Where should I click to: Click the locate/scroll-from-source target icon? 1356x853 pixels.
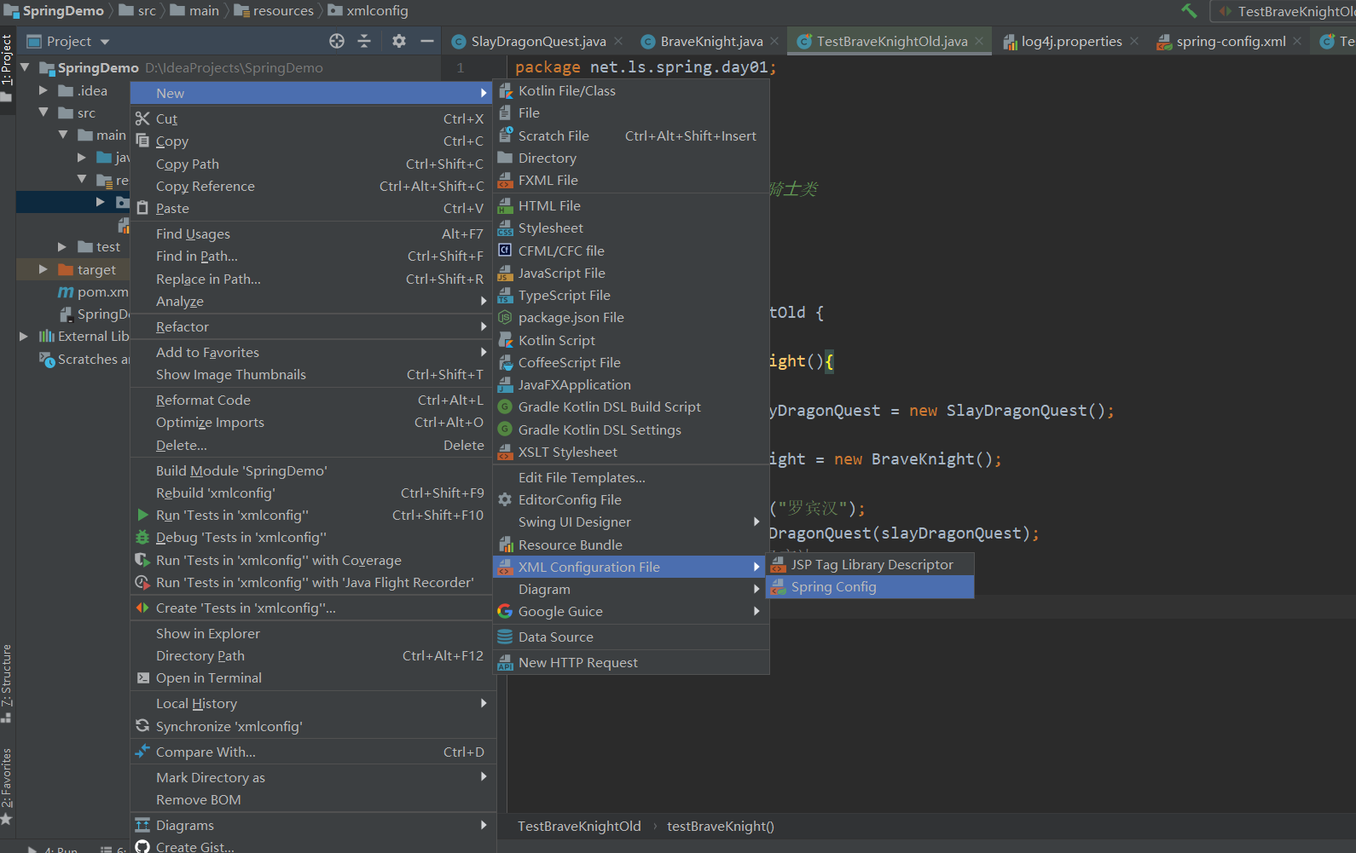[337, 41]
